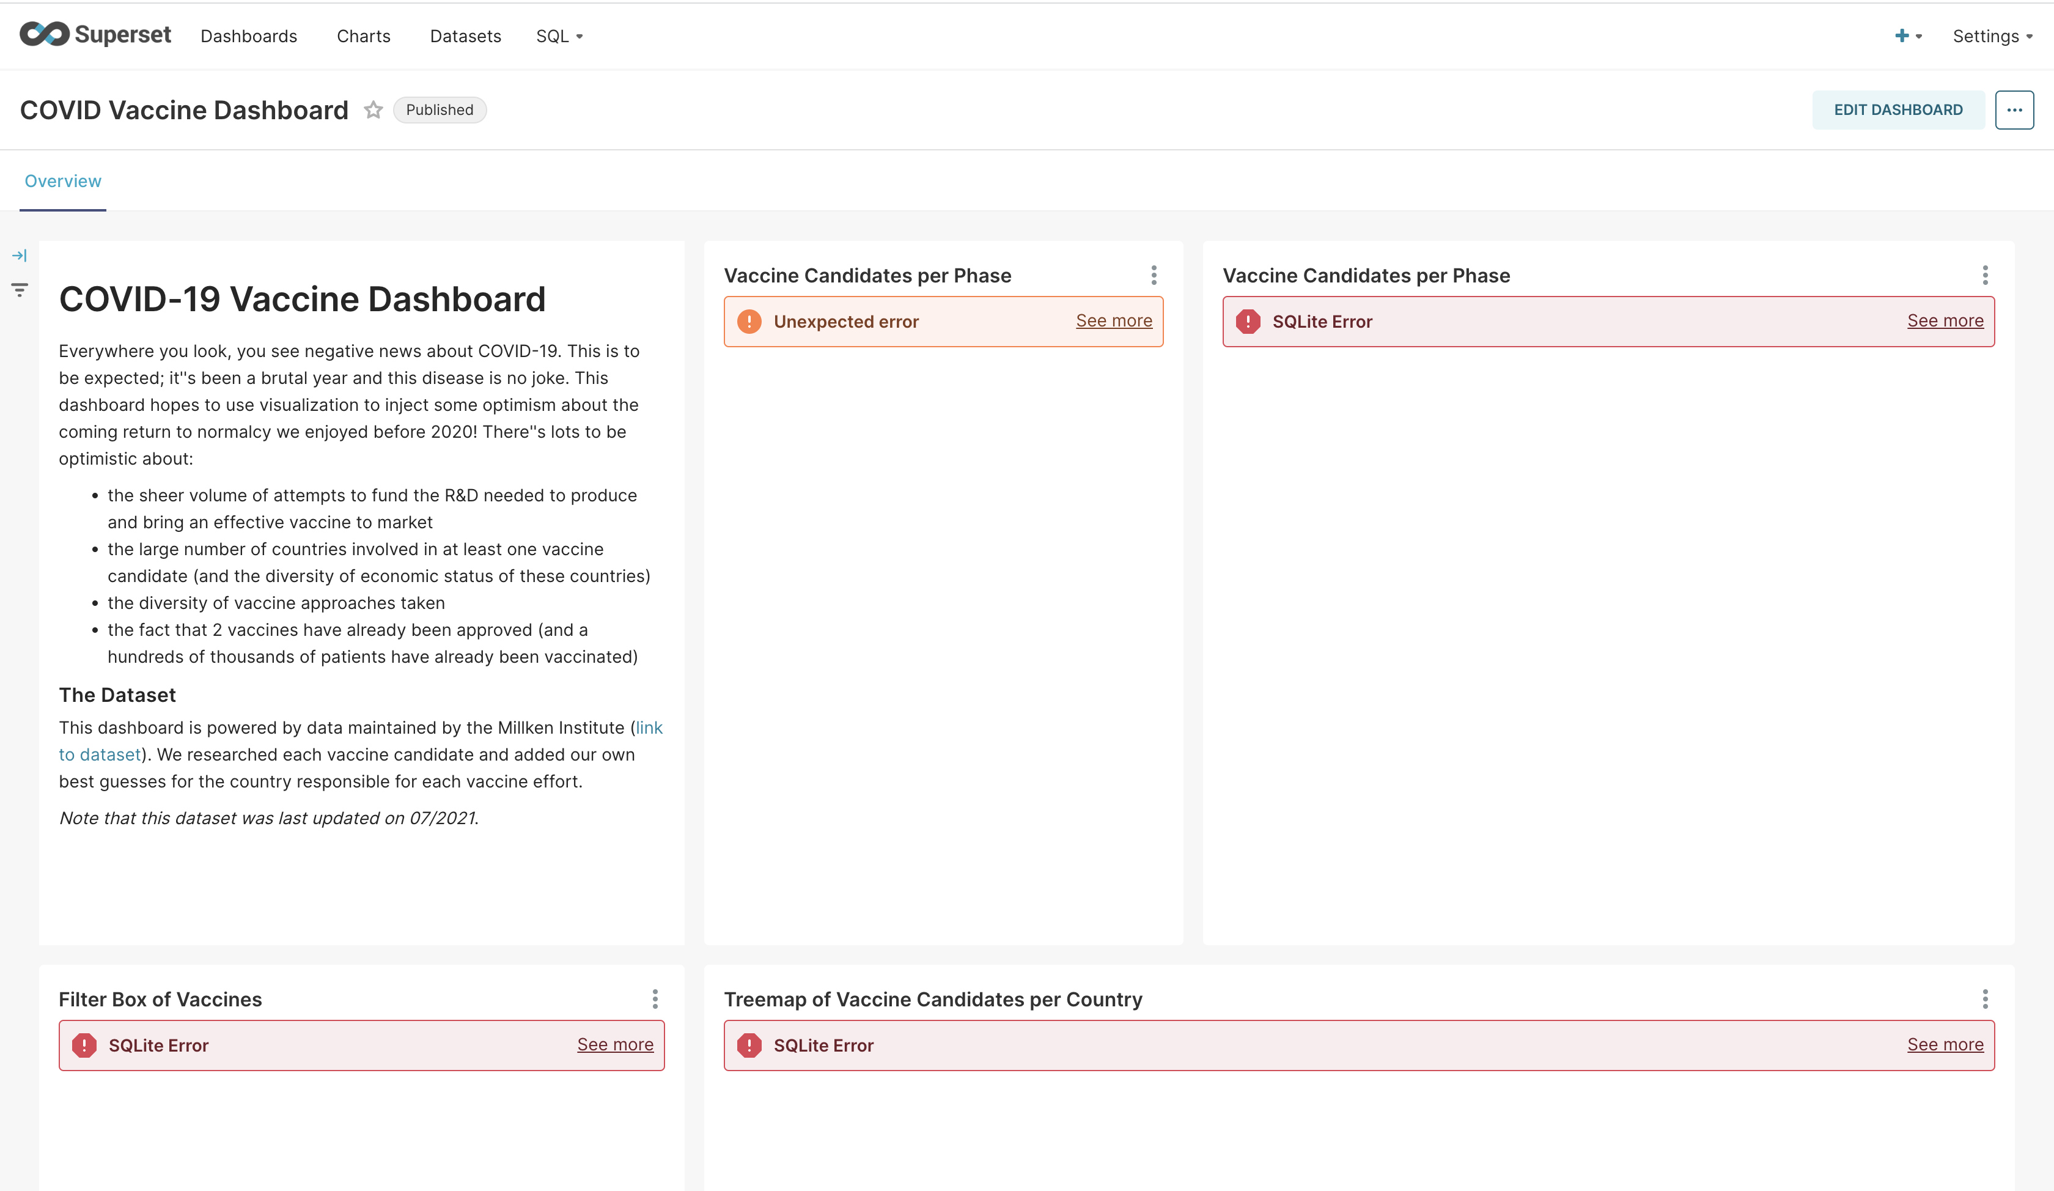The height and width of the screenshot is (1191, 2054).
Task: Select Charts in the navigation bar
Action: click(x=364, y=36)
